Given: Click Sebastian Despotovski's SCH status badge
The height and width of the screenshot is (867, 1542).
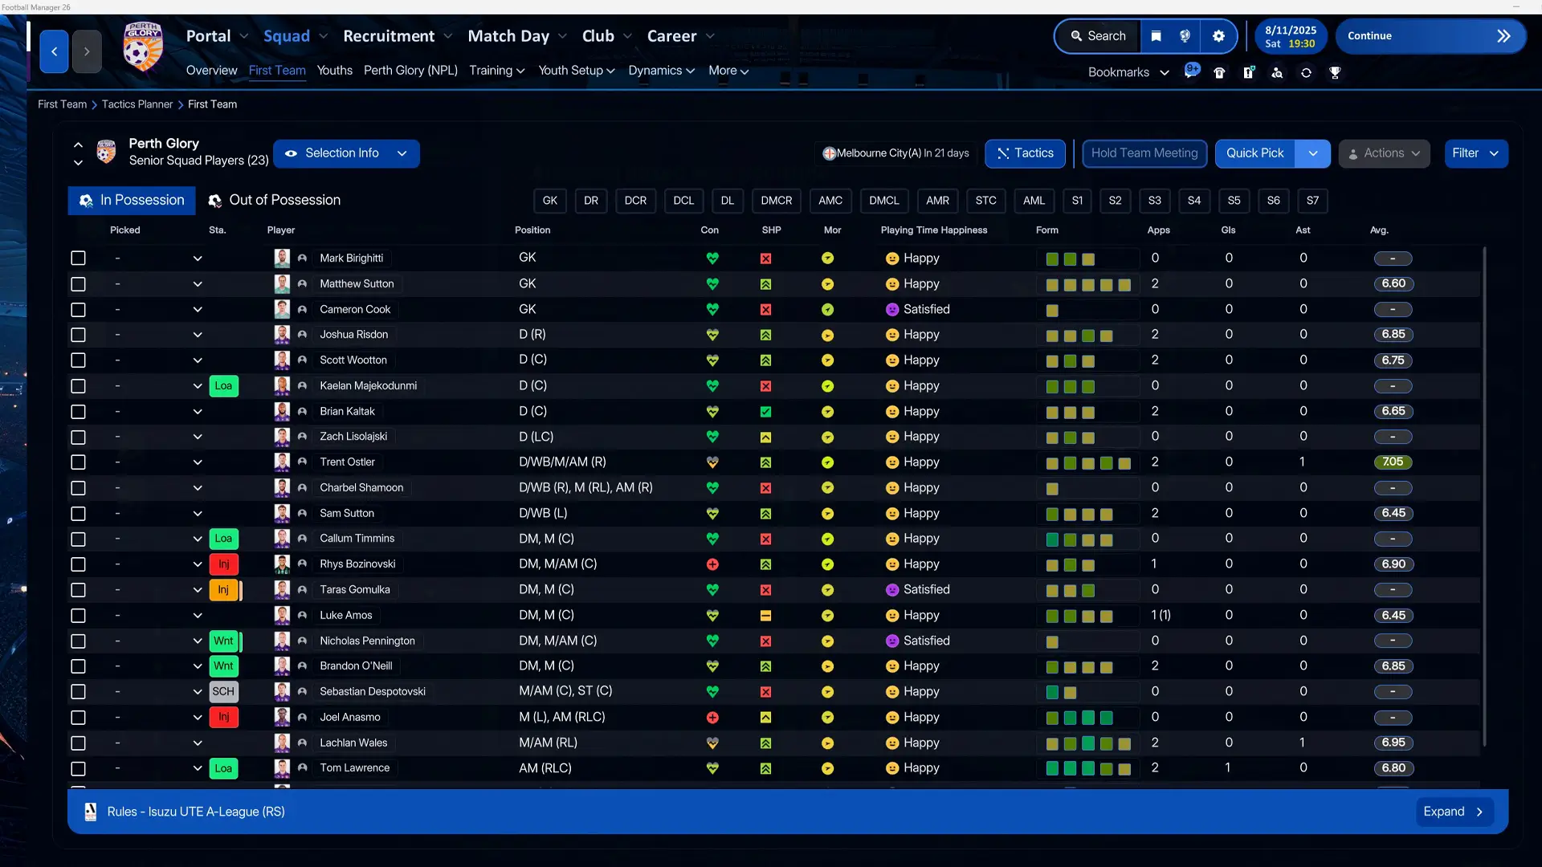Looking at the screenshot, I should tap(223, 691).
